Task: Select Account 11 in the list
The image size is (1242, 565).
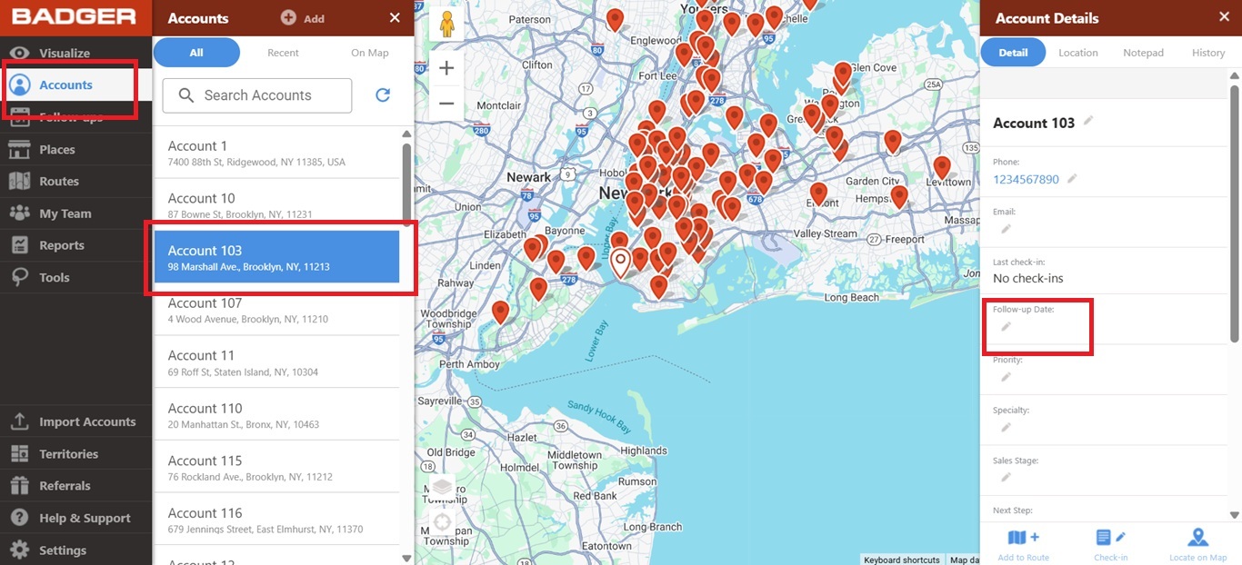Action: [276, 362]
